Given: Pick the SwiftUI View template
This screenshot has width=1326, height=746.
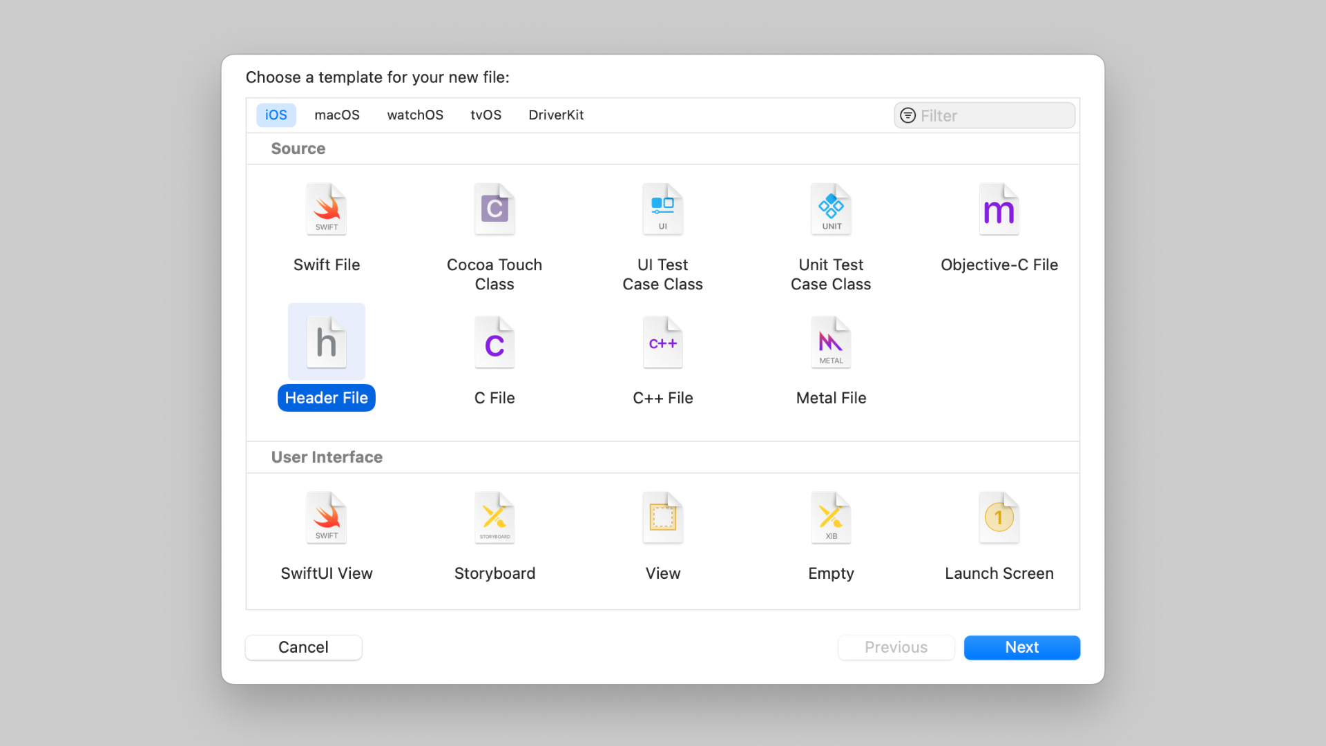Looking at the screenshot, I should pos(327,518).
